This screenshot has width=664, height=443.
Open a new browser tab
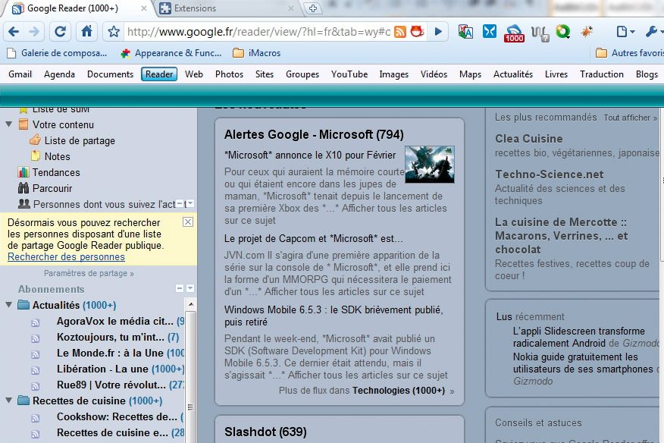(x=313, y=8)
